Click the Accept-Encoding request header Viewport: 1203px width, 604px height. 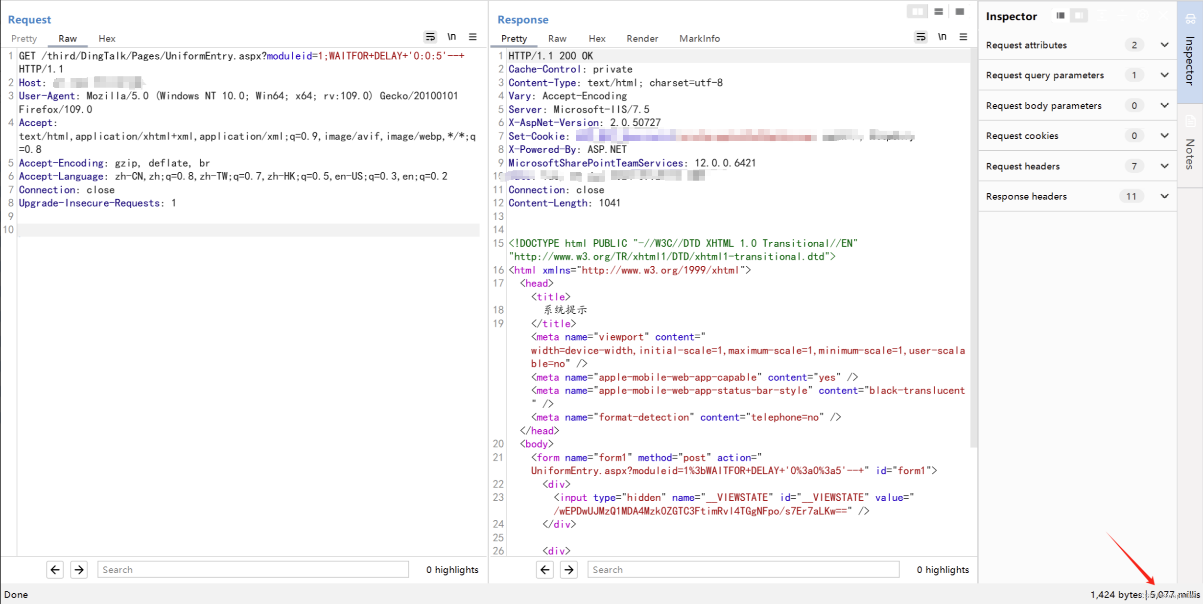(x=114, y=163)
